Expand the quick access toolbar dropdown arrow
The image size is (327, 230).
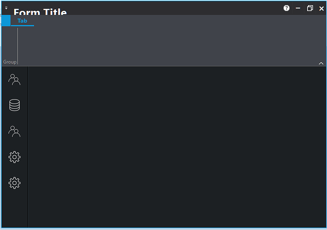click(6, 8)
